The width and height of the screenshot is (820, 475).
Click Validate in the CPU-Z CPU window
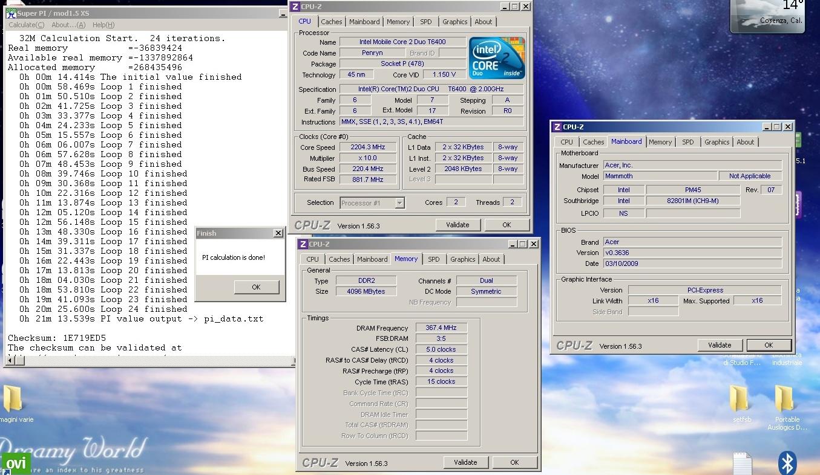coord(458,225)
